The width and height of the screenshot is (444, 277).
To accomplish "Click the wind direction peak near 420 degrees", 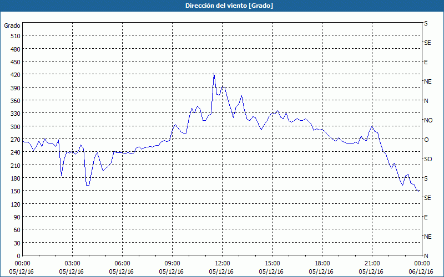I will pyautogui.click(x=214, y=73).
